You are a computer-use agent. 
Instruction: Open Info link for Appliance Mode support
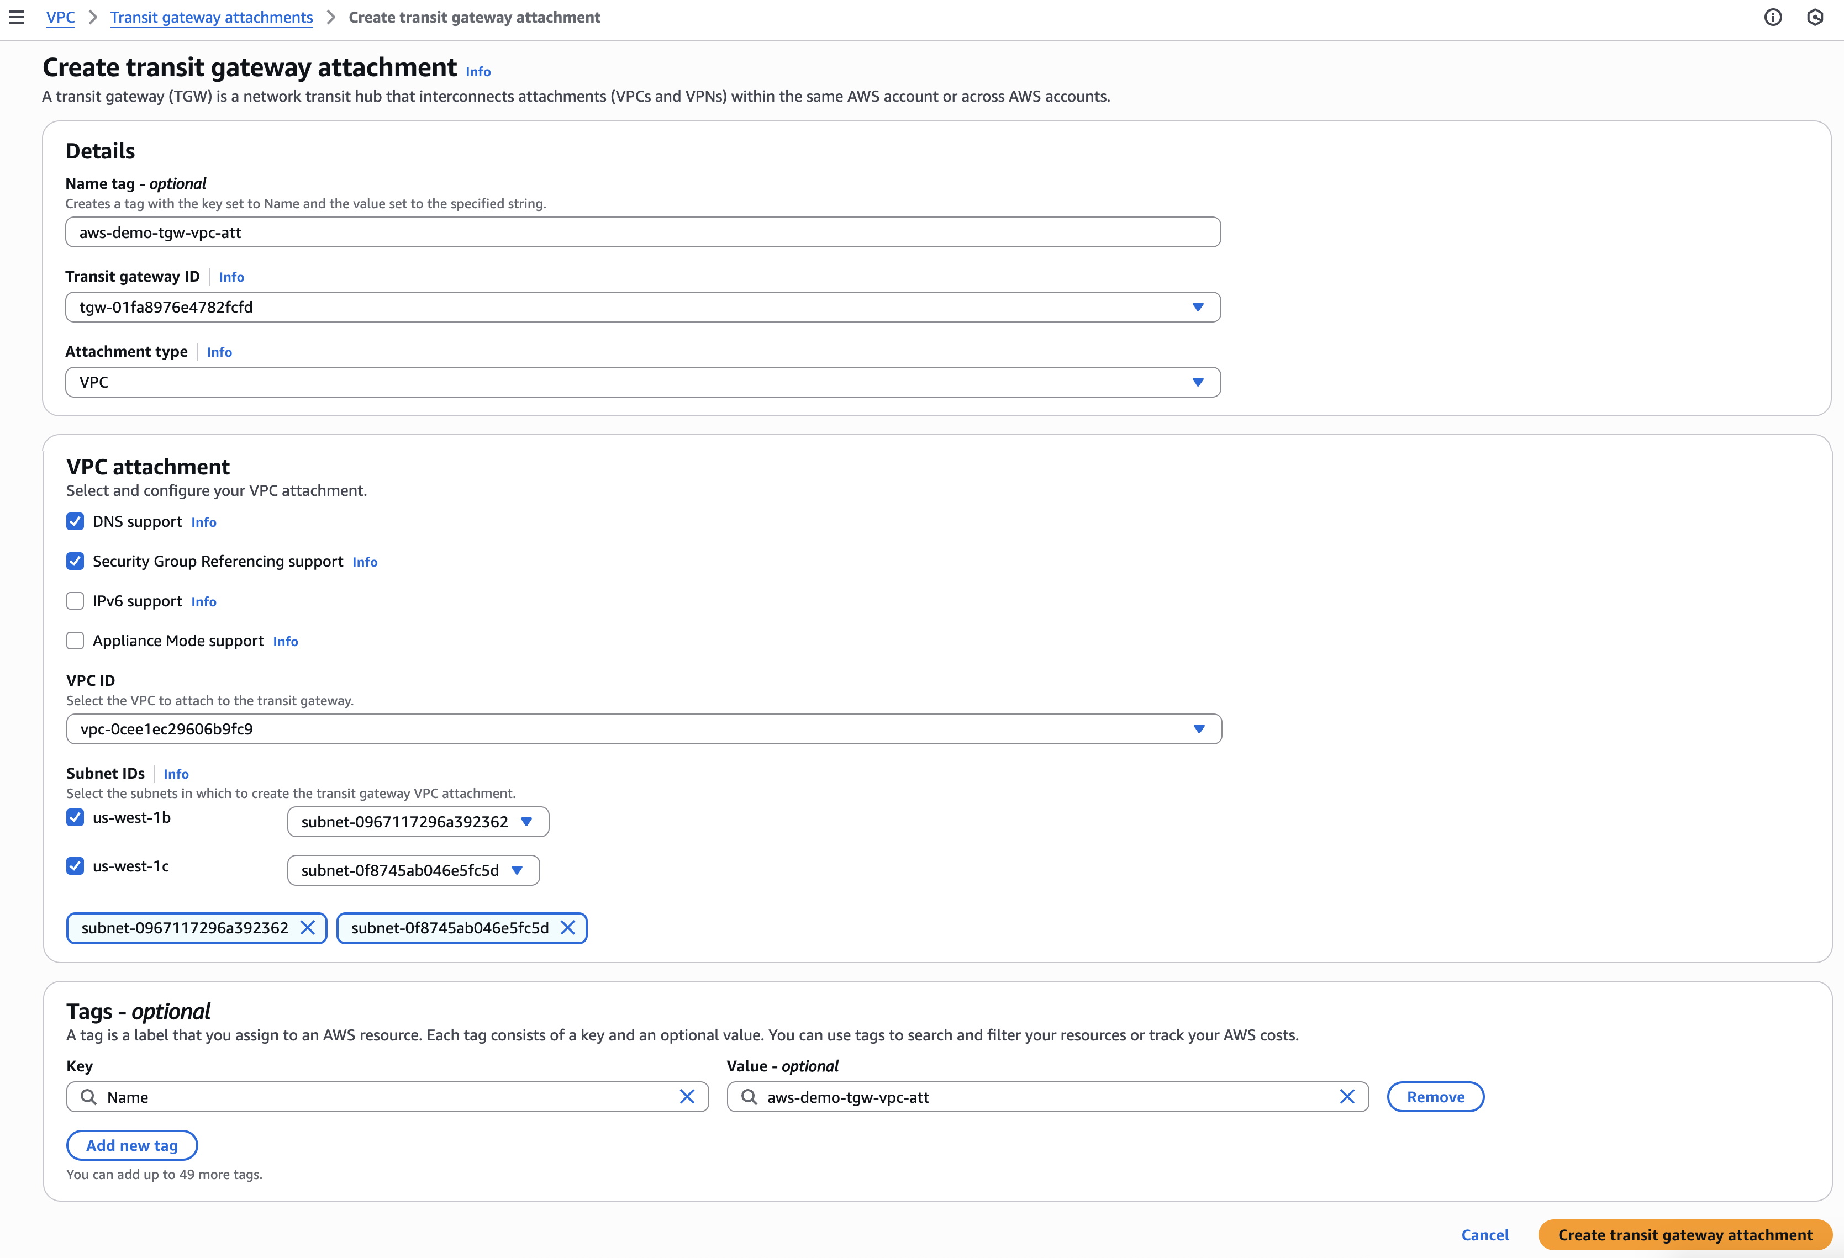point(286,641)
